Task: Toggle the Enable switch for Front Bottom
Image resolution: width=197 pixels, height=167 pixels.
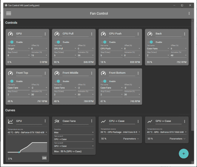Action: [x=104, y=81]
